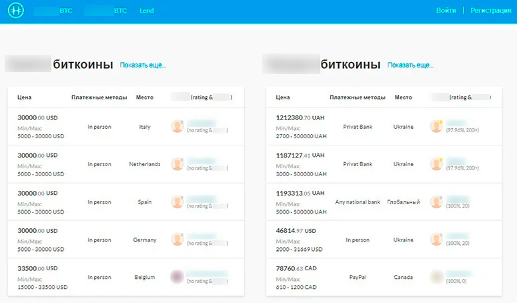The width and height of the screenshot is (517, 303).
Task: Click the avatar in the 46814.97 USD row
Action: tap(436, 239)
